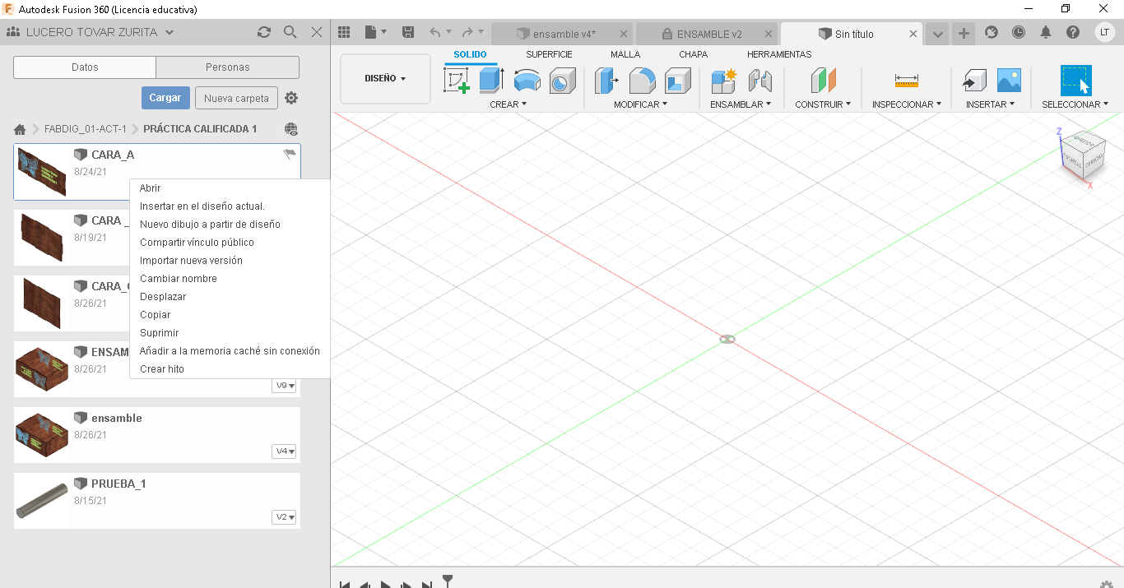The image size is (1124, 588).
Task: Click the Joint tool icon
Action: pyautogui.click(x=759, y=81)
